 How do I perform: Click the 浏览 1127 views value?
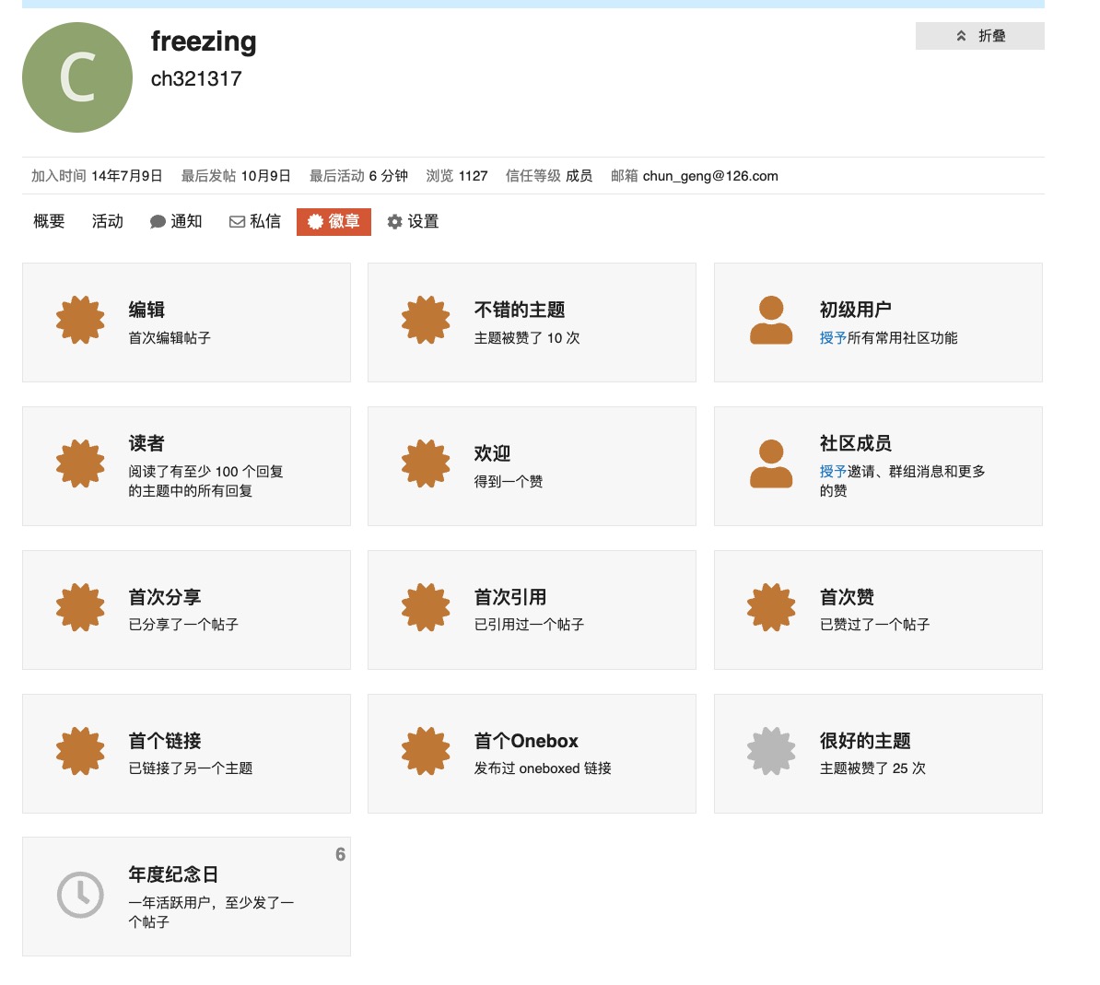pos(473,176)
